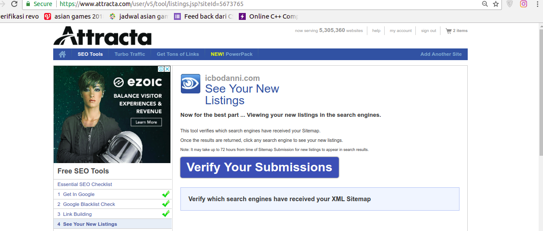Click the Free SEO Tools heading
Image resolution: width=543 pixels, height=231 pixels.
[x=83, y=171]
